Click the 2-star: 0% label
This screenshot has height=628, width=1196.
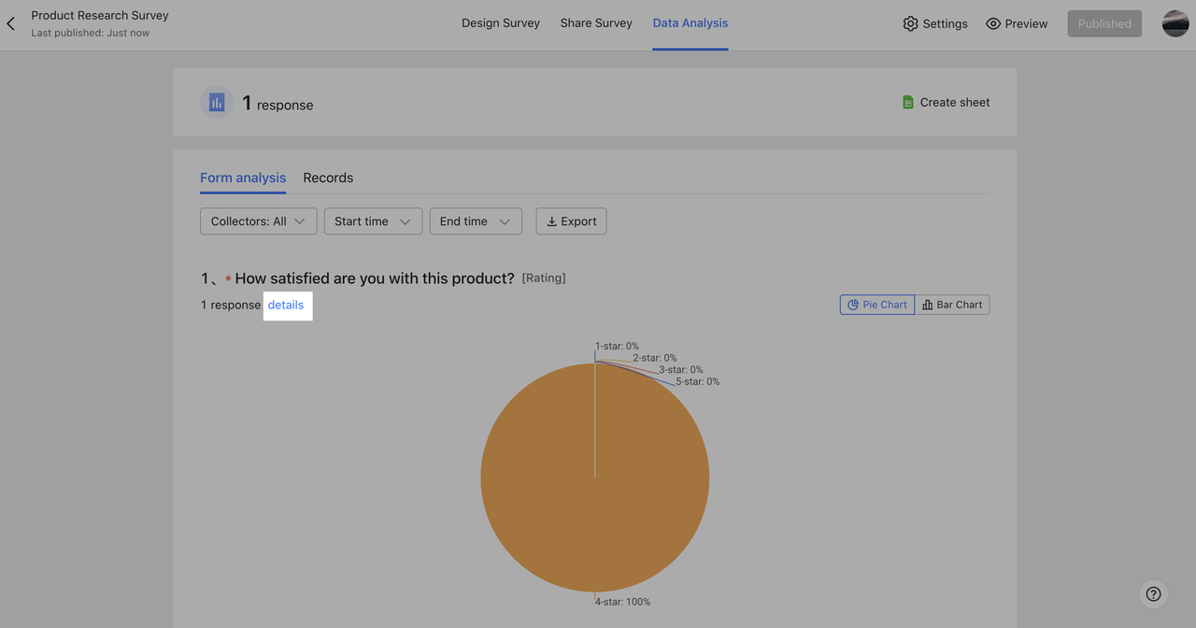[655, 358]
